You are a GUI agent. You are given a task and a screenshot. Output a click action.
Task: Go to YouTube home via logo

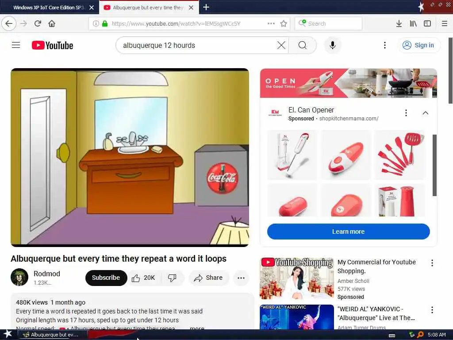pyautogui.click(x=52, y=46)
